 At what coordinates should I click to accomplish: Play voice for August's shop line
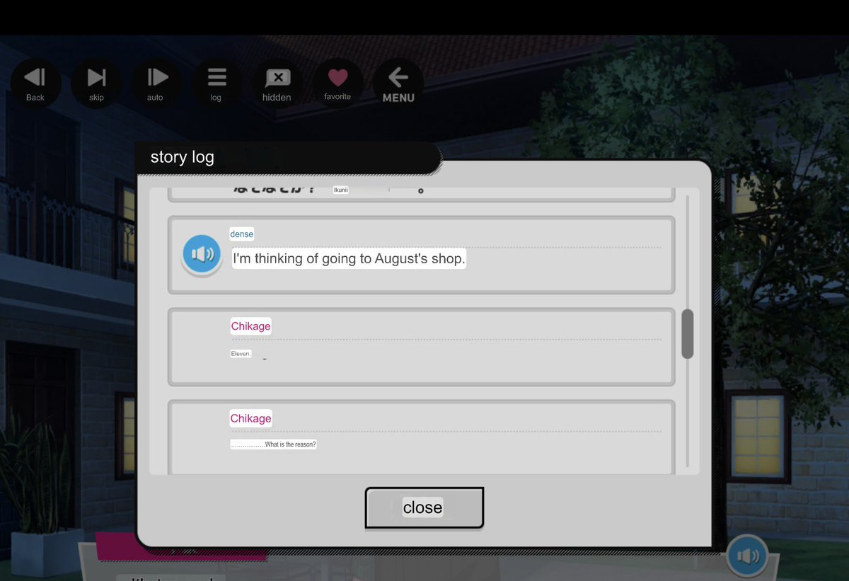pyautogui.click(x=202, y=254)
